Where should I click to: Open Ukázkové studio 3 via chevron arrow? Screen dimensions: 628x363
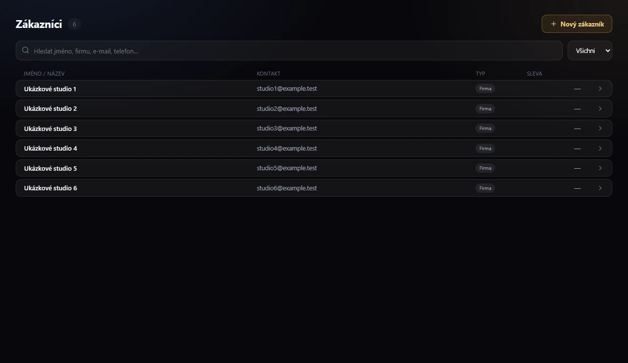[x=600, y=129]
